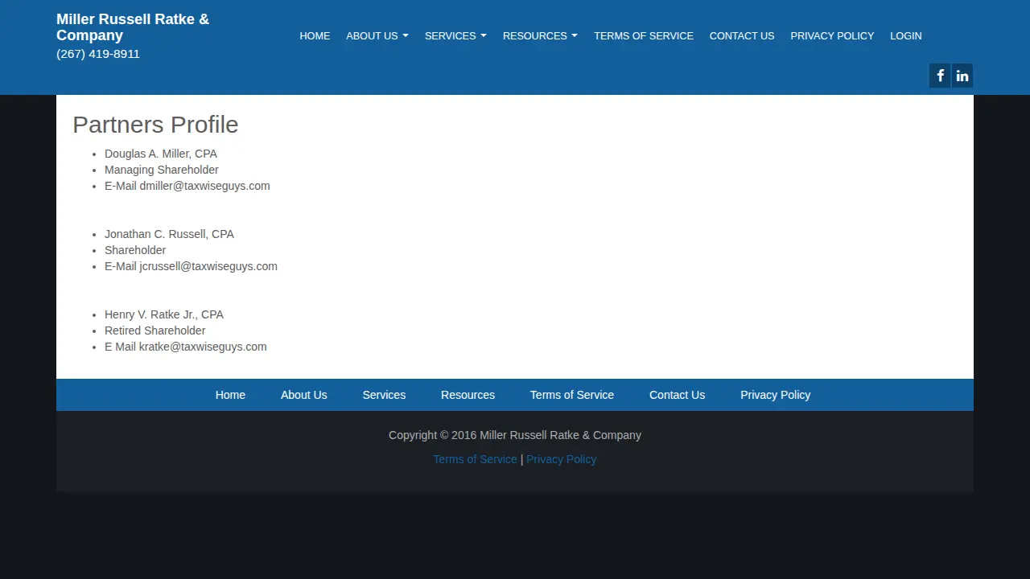The image size is (1030, 579).
Task: Click Privacy Policy in blue footer bar
Action: 776,395
